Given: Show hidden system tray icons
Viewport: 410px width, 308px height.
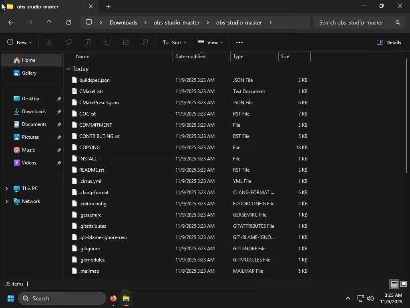Looking at the screenshot, I should 348,298.
